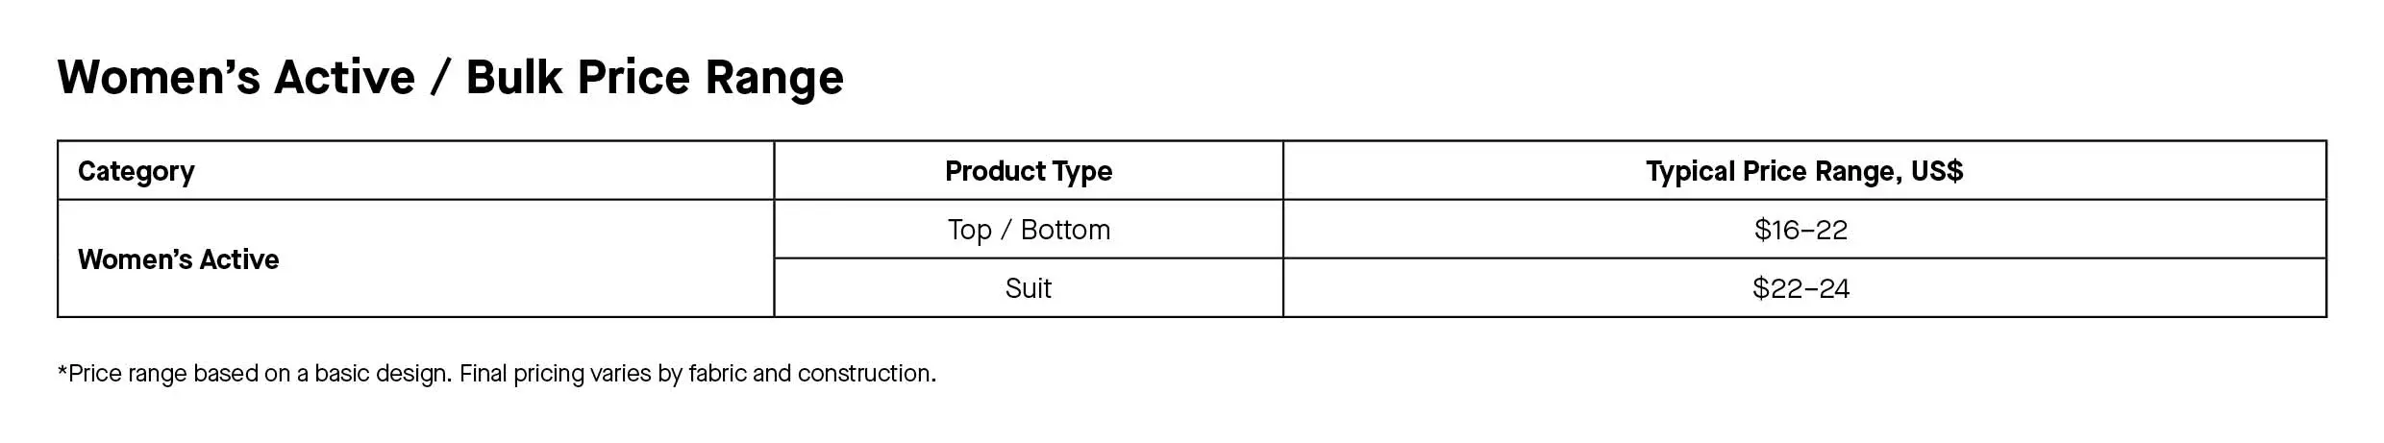The image size is (2384, 443).
Task: Click the word "fabric" in the footnote
Action: coord(717,374)
